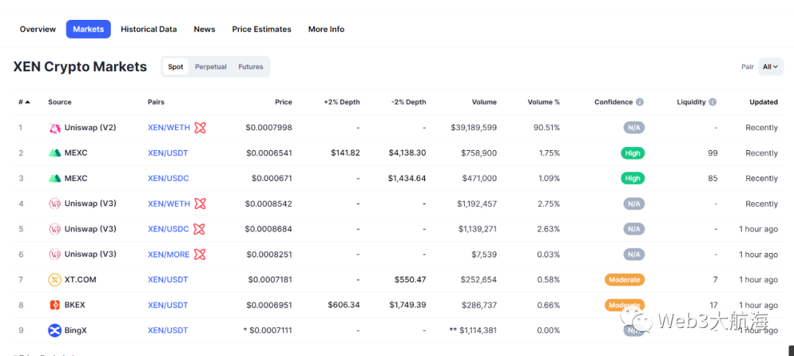Image resolution: width=794 pixels, height=356 pixels.
Task: Switch to Futures markets
Action: 251,67
